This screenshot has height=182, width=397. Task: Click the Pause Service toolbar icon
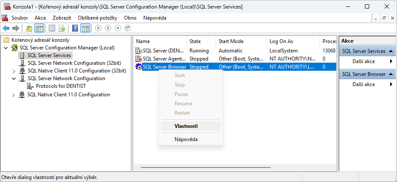click(x=108, y=28)
